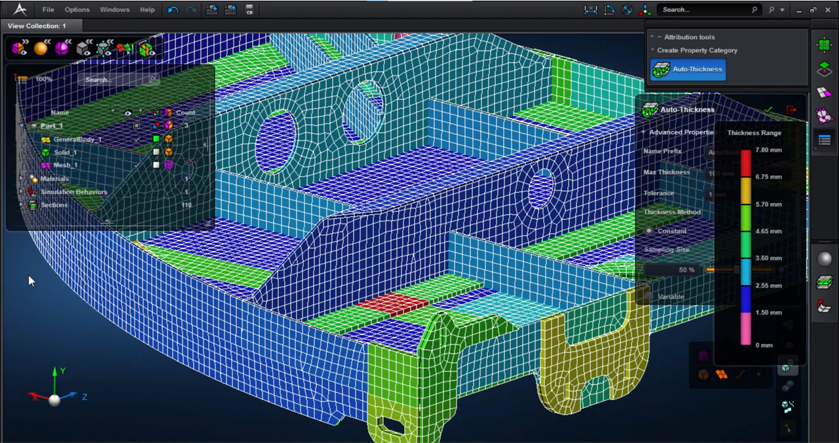Viewport: 839px width, 443px height.
Task: Open the search options dropdown arrow
Action: (x=782, y=10)
